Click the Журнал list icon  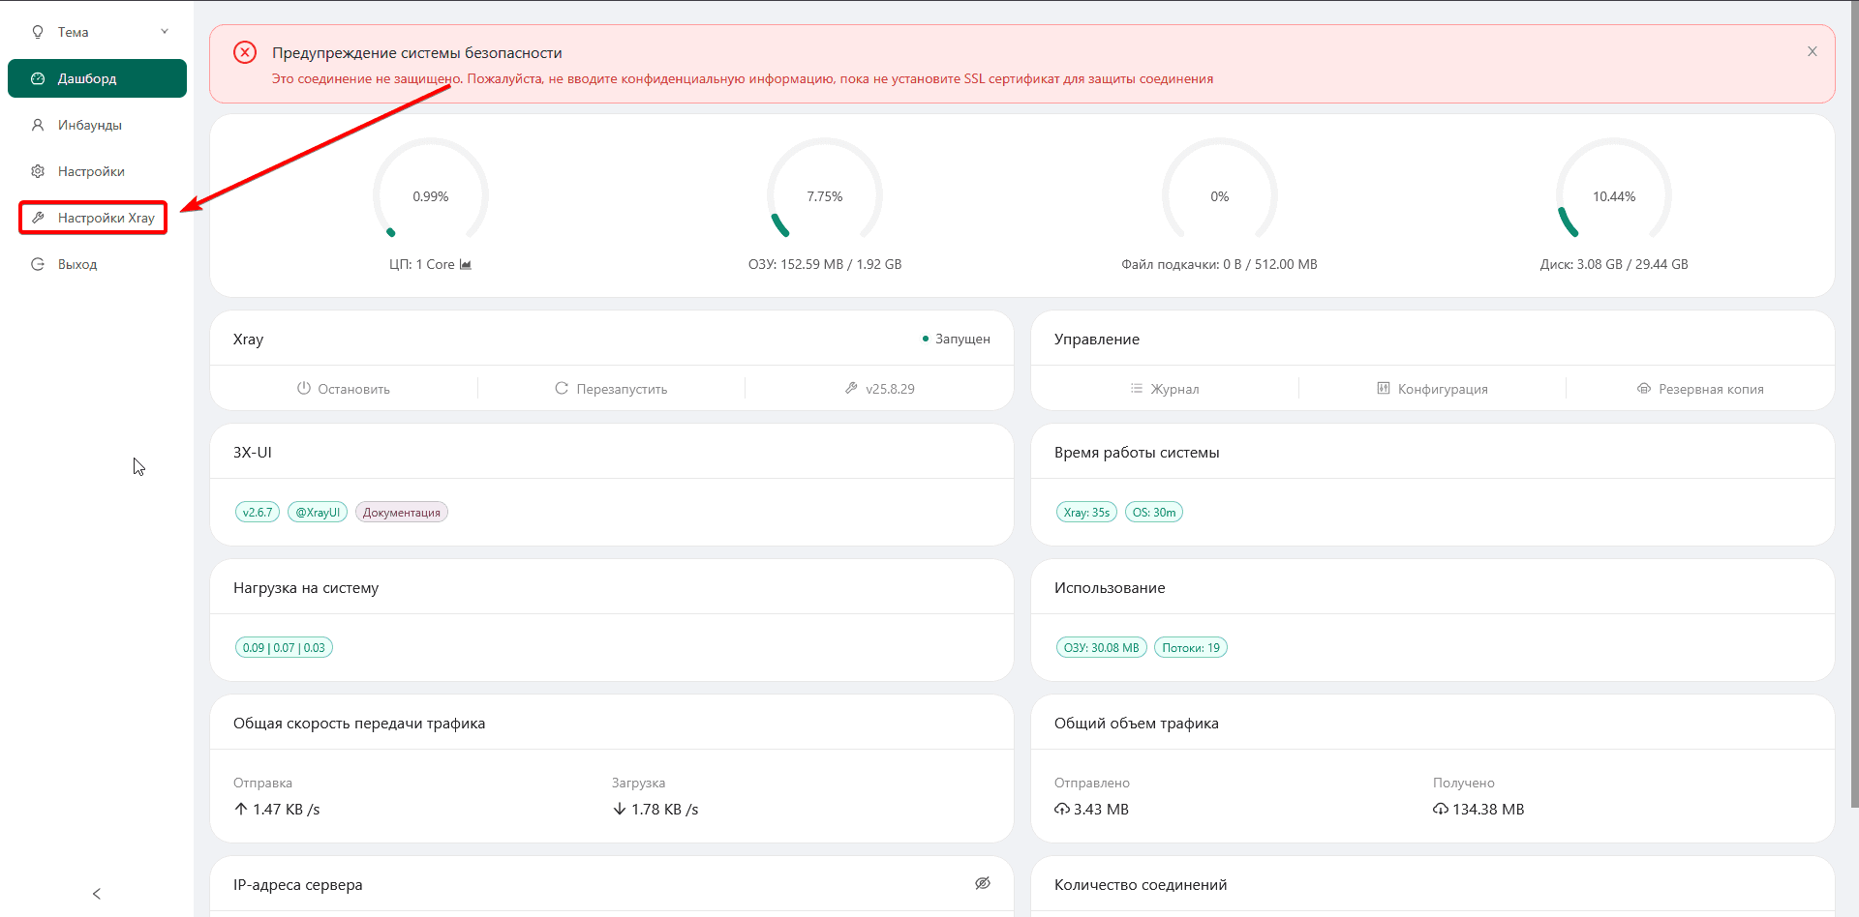point(1137,389)
